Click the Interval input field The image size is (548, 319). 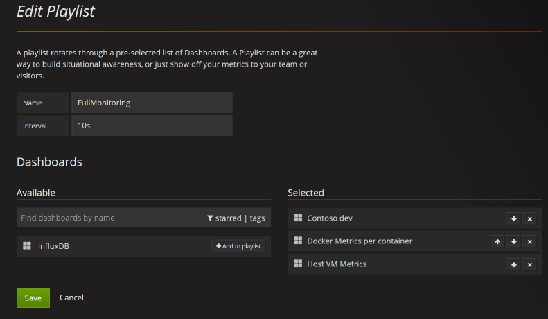click(151, 126)
